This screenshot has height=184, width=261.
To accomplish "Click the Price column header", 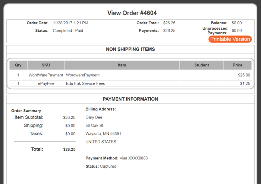I will (238, 65).
